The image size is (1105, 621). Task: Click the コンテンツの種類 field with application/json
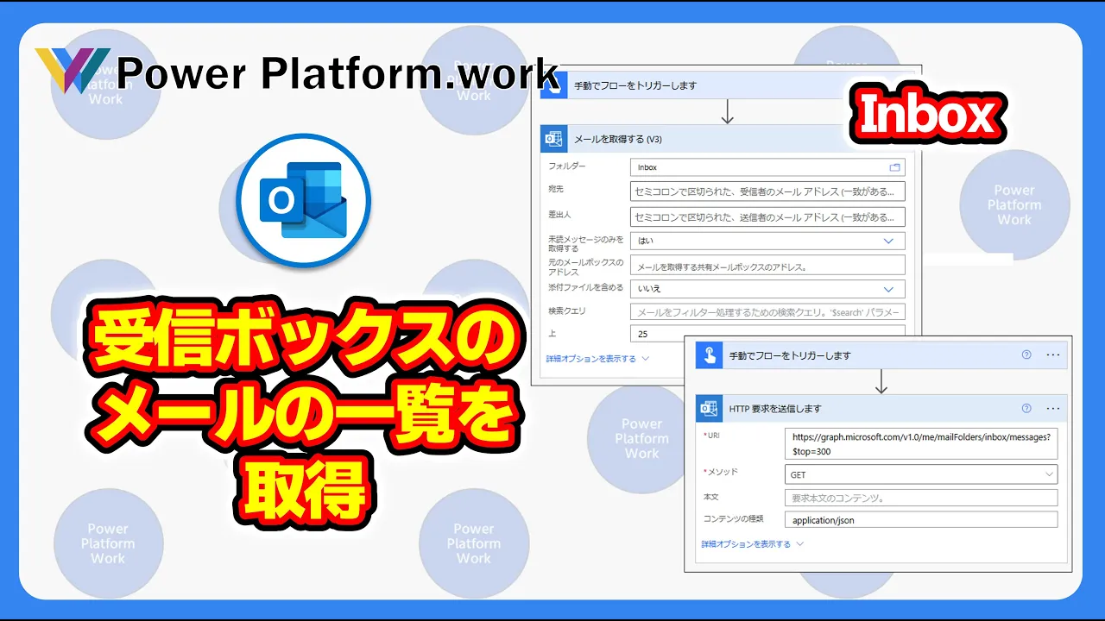coord(921,520)
